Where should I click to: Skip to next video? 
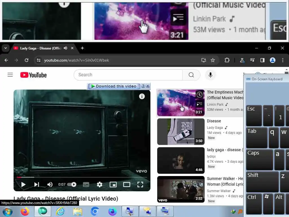click(x=37, y=184)
